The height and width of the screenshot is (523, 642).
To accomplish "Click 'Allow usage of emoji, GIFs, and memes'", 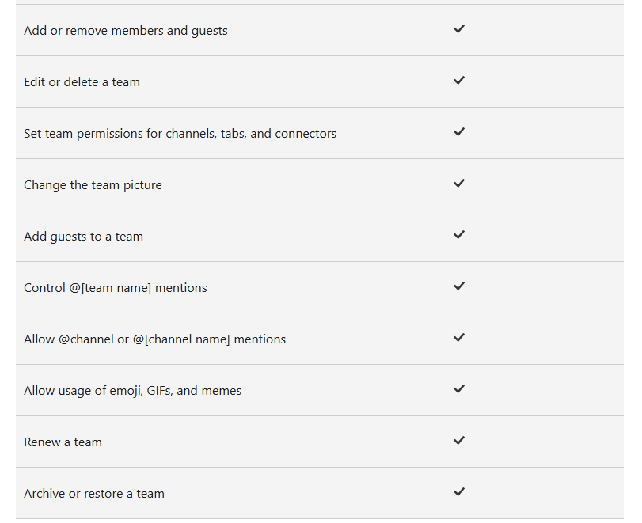I will [133, 391].
